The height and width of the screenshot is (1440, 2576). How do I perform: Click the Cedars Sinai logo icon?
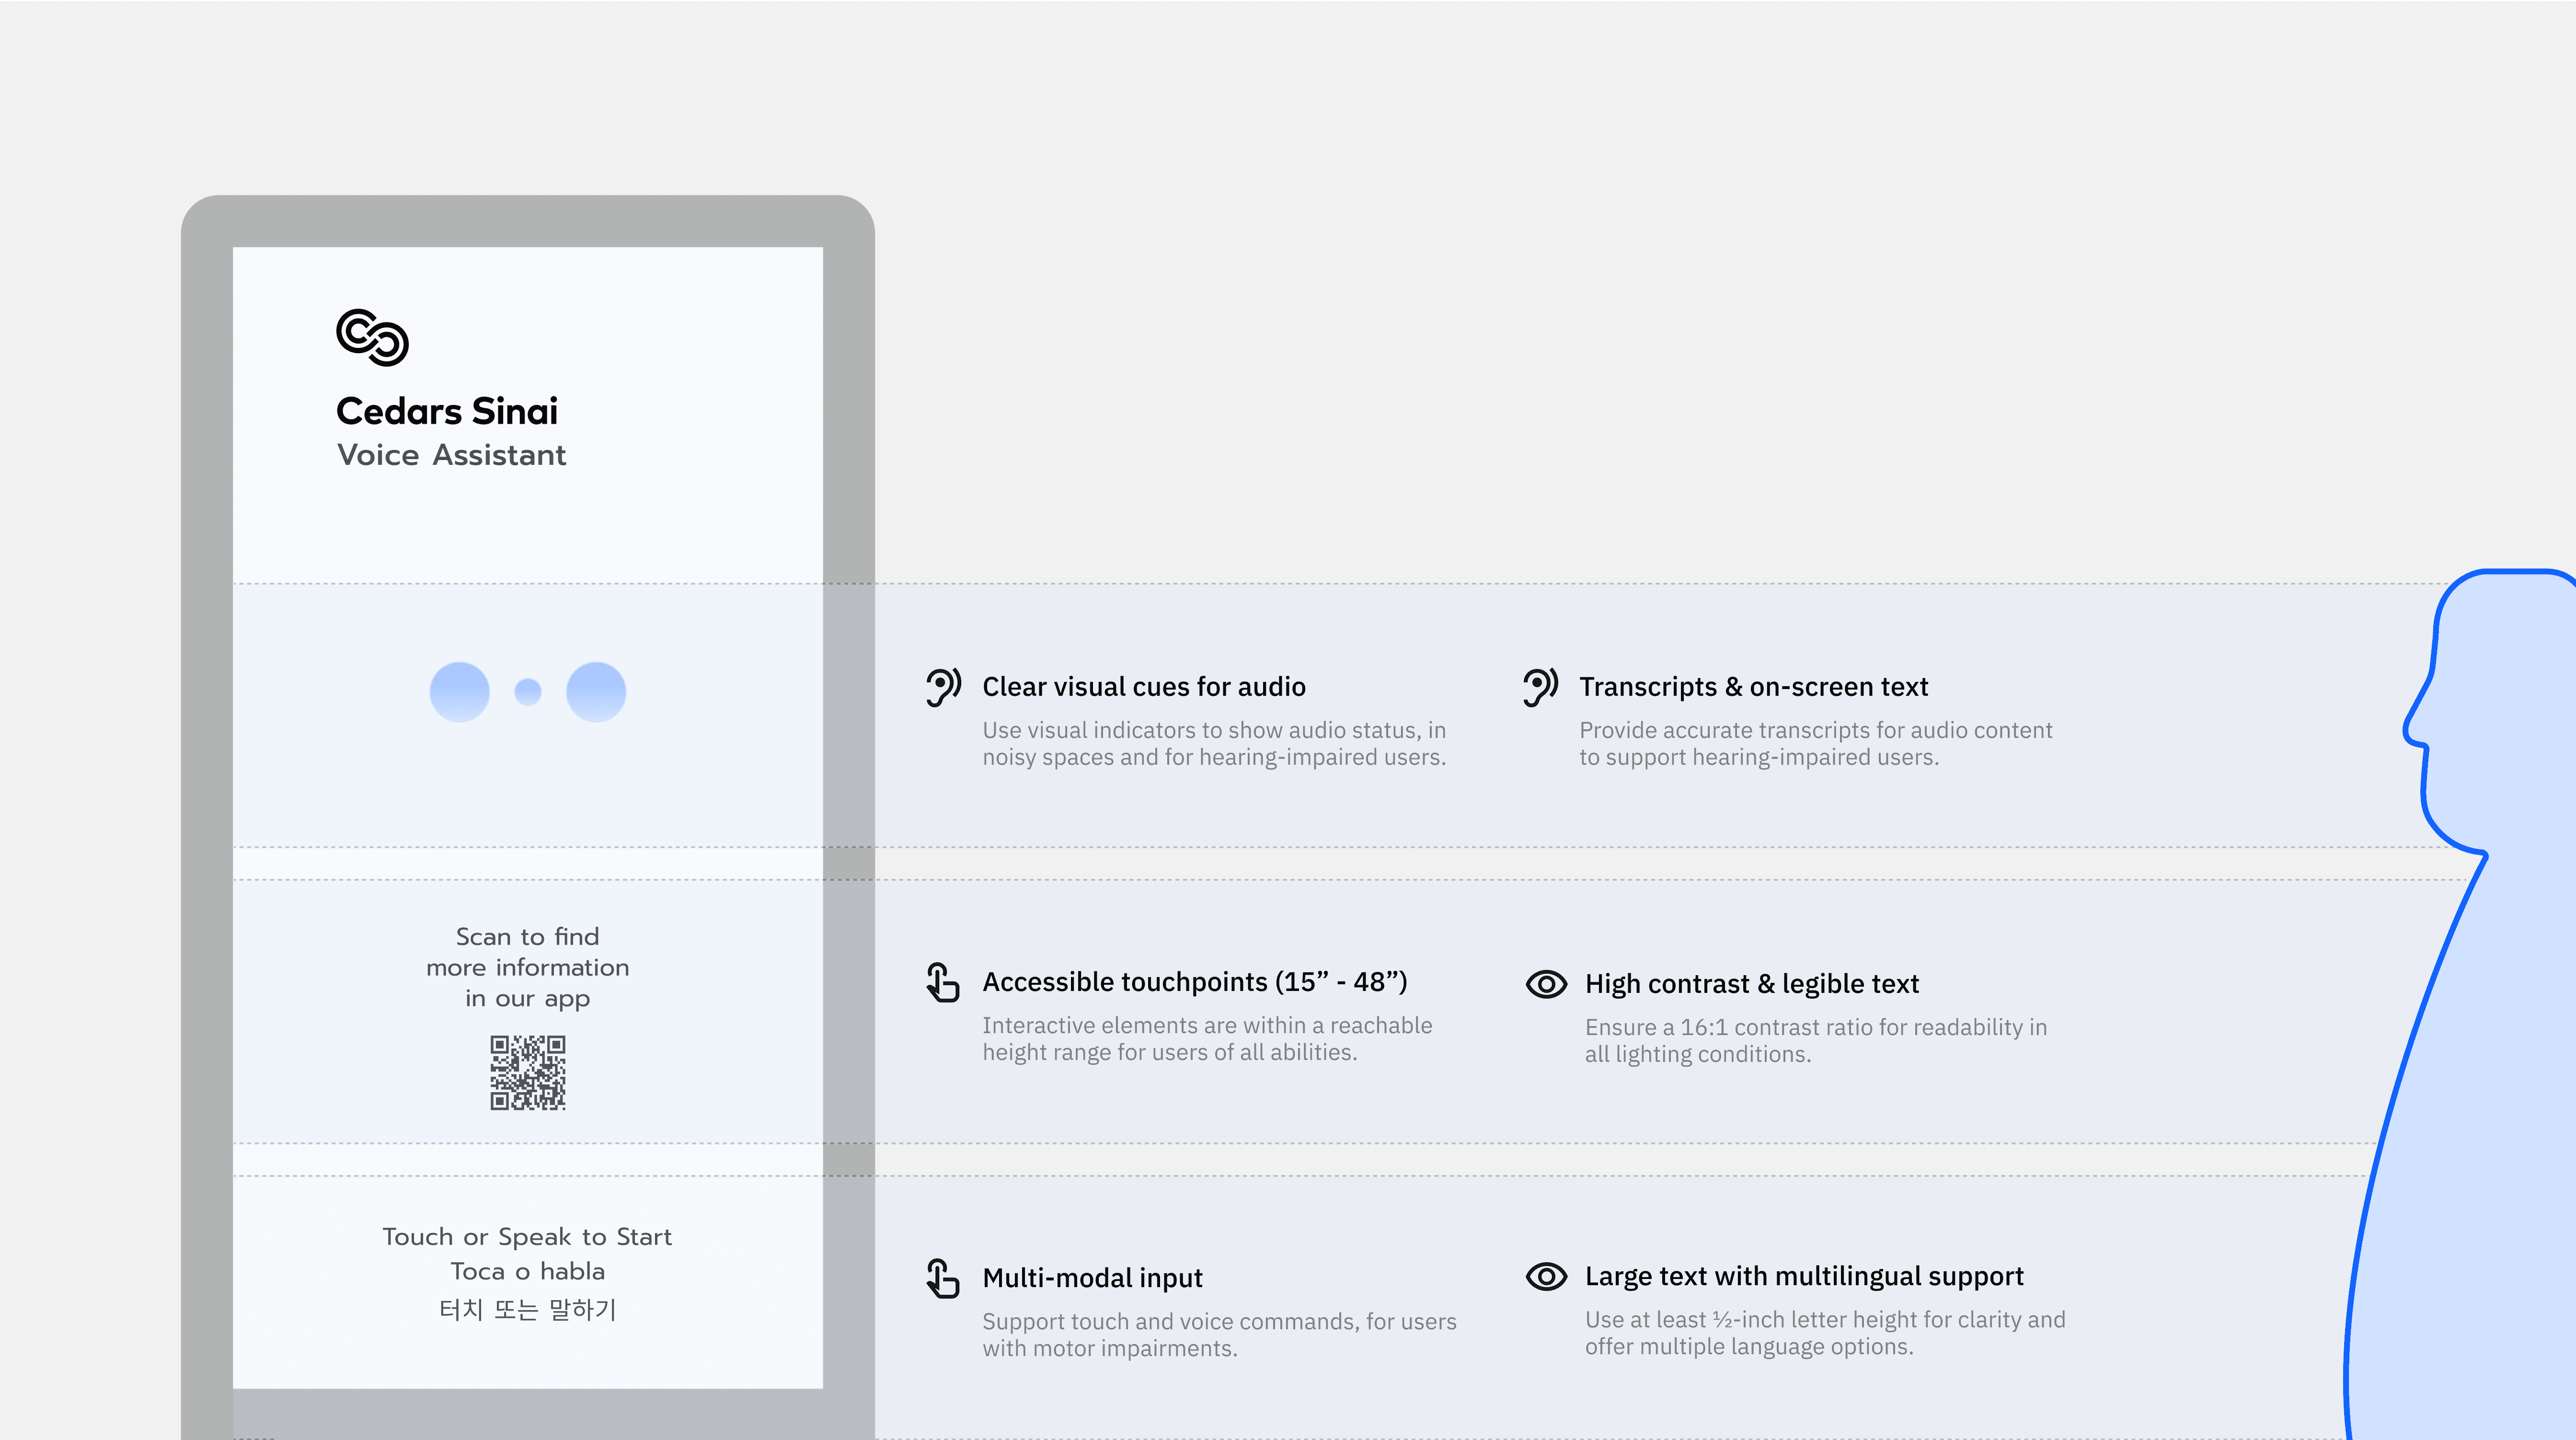pos(372,337)
